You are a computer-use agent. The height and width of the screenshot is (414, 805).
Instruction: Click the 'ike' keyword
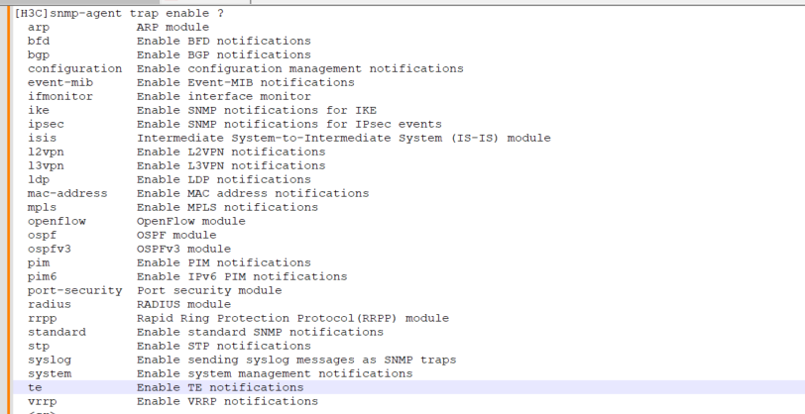[39, 110]
